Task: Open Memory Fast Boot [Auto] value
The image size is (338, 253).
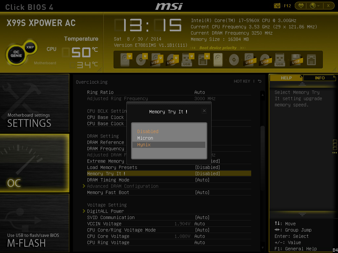Action: coord(202,192)
